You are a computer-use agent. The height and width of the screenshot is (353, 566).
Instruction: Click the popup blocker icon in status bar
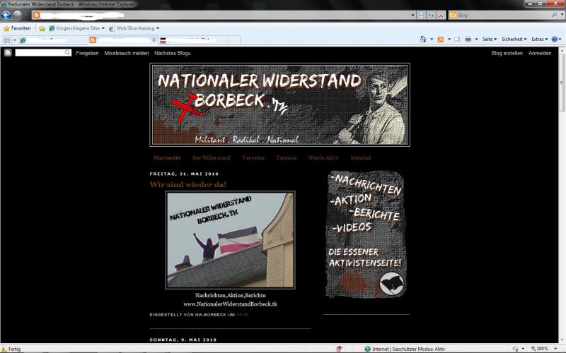tap(340, 349)
